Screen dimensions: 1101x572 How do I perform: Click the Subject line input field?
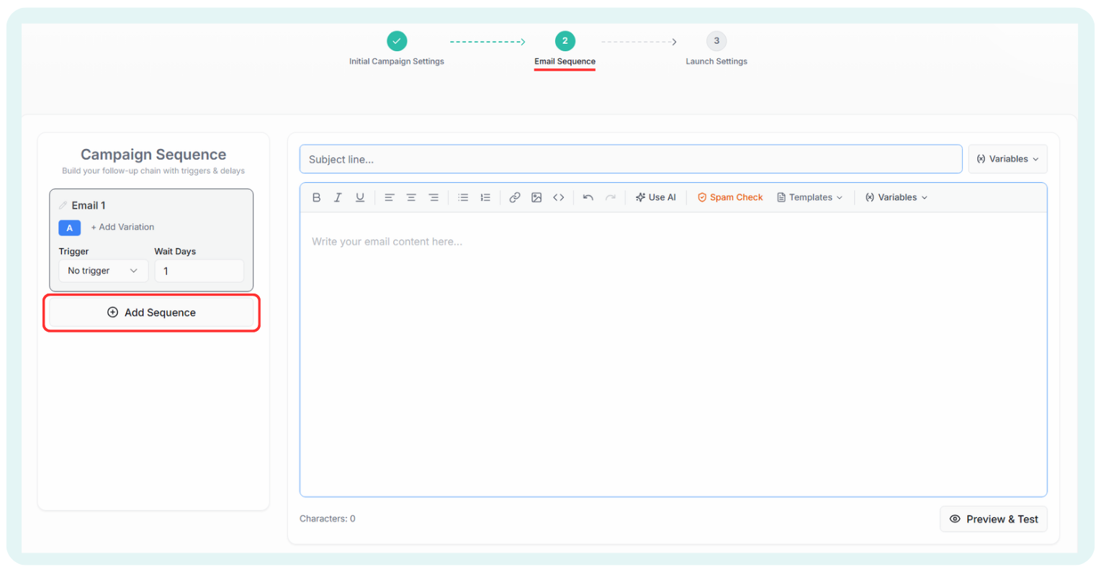click(x=631, y=159)
